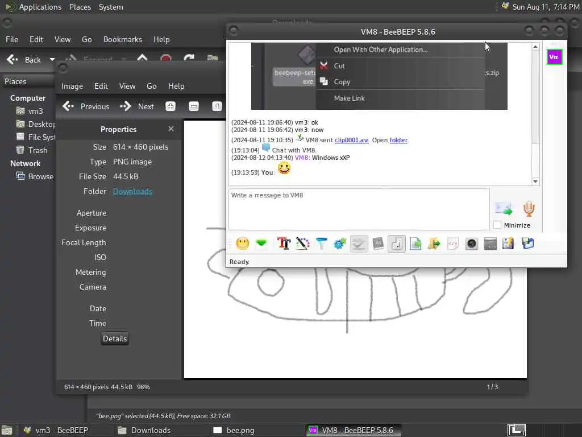Click the notepad with pencil icon
This screenshot has height=437, width=582.
pyautogui.click(x=509, y=244)
